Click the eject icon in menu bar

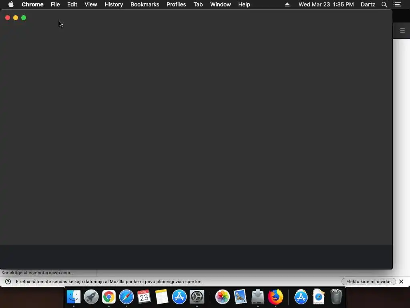click(x=287, y=4)
